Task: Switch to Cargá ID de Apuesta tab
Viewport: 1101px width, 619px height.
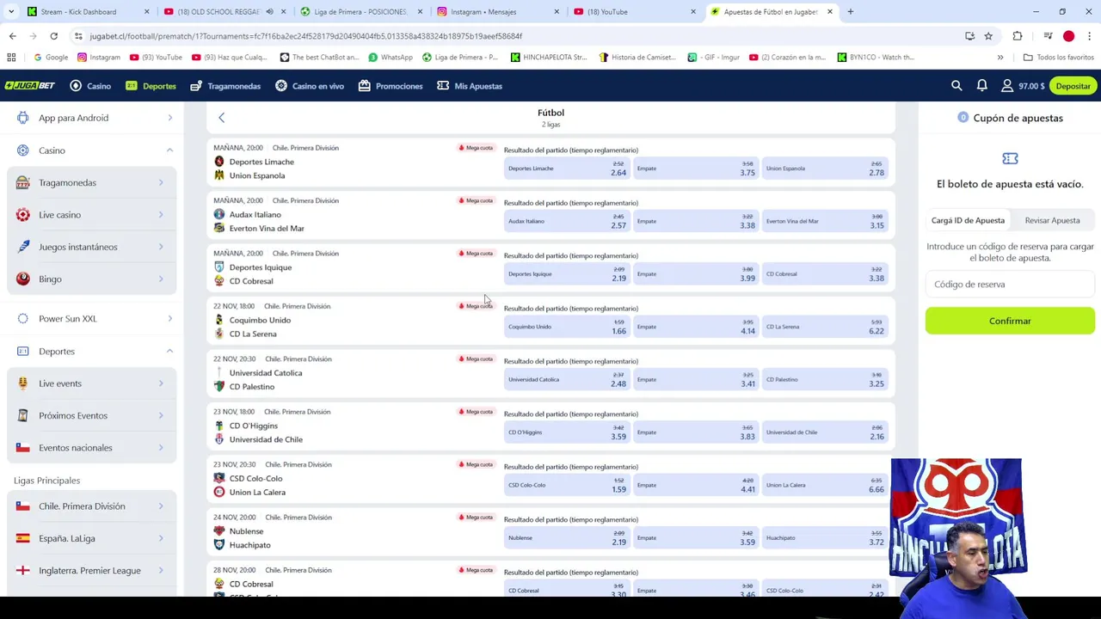Action: coord(968,220)
